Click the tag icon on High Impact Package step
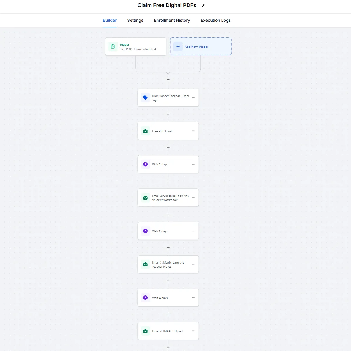 [x=145, y=97]
